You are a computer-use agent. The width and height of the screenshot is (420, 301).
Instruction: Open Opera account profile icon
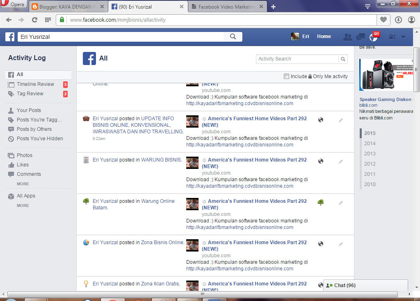[x=411, y=20]
